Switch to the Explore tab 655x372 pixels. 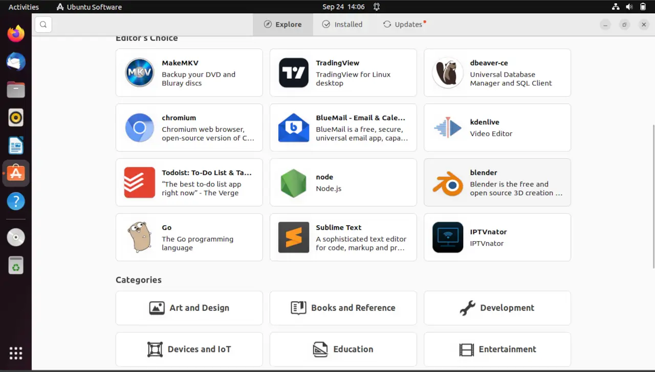pos(282,24)
